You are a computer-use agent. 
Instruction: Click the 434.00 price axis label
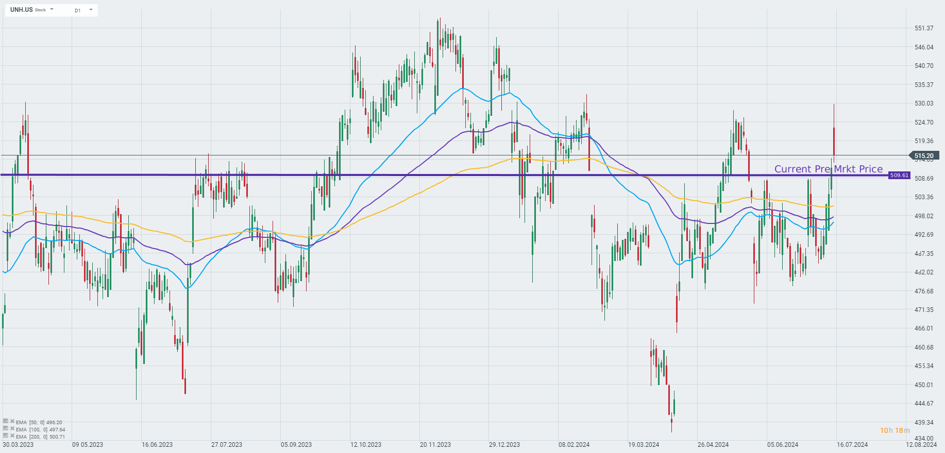pos(924,438)
